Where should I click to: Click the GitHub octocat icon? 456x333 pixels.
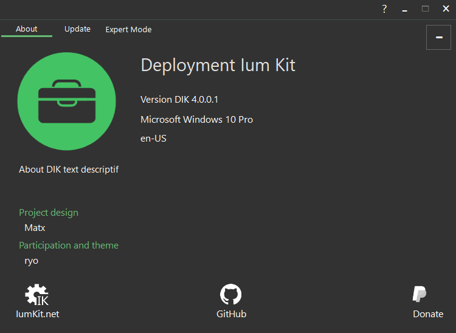(231, 294)
